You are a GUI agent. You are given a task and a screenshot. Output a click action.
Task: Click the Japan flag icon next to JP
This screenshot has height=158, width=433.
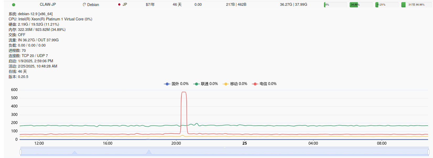(x=119, y=4)
